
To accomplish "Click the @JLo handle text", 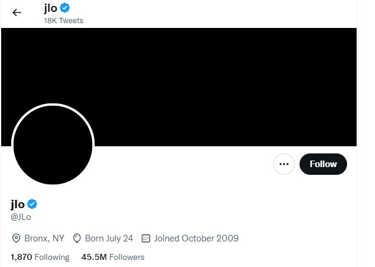I will [x=21, y=217].
